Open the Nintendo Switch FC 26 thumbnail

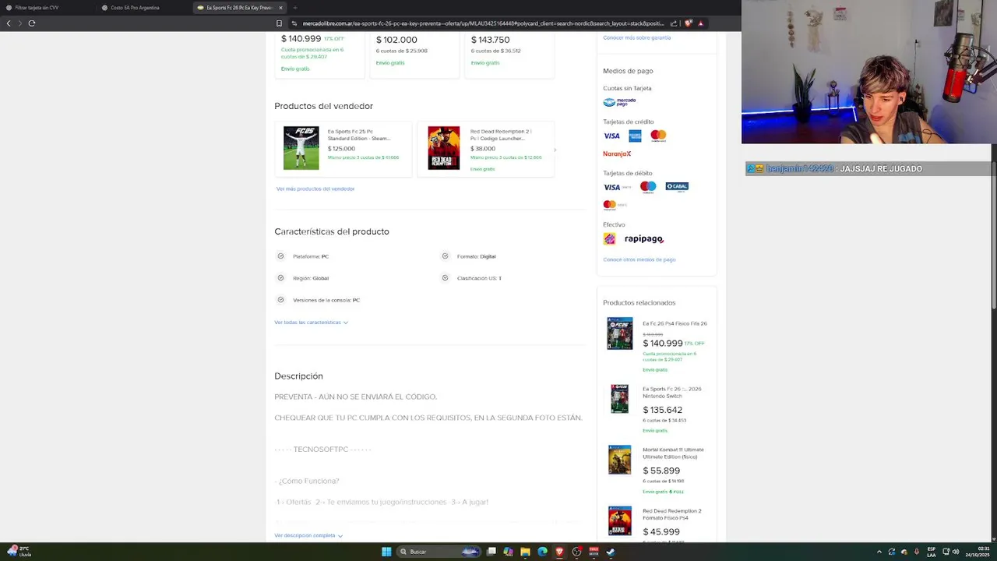click(620, 399)
